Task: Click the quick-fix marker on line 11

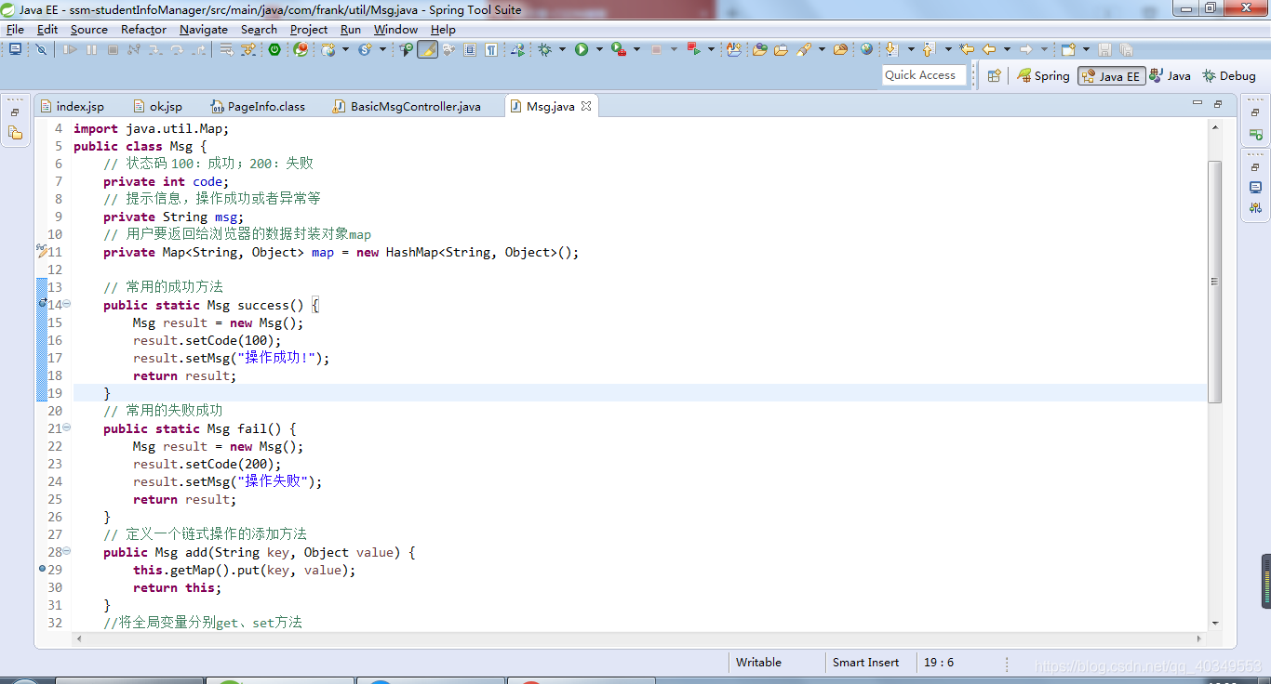Action: pos(42,252)
